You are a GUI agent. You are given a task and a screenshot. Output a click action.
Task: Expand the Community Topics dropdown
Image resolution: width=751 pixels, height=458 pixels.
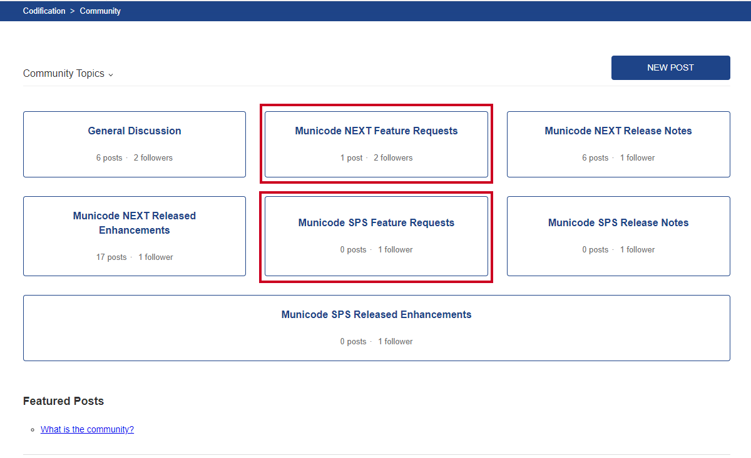[68, 73]
